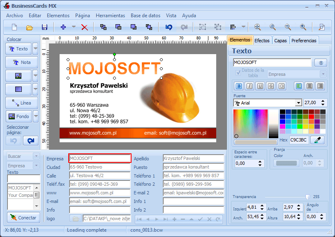Open the align elements tool
The width and height of the screenshot is (335, 237).
(x=233, y=27)
